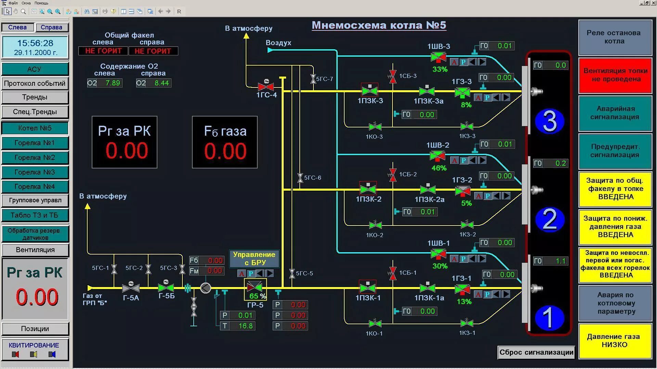Open the Протокол событий screen

click(35, 83)
